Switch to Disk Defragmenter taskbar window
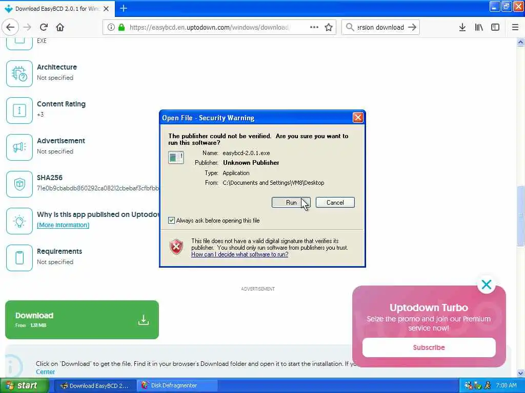Image resolution: width=525 pixels, height=393 pixels. click(x=177, y=385)
